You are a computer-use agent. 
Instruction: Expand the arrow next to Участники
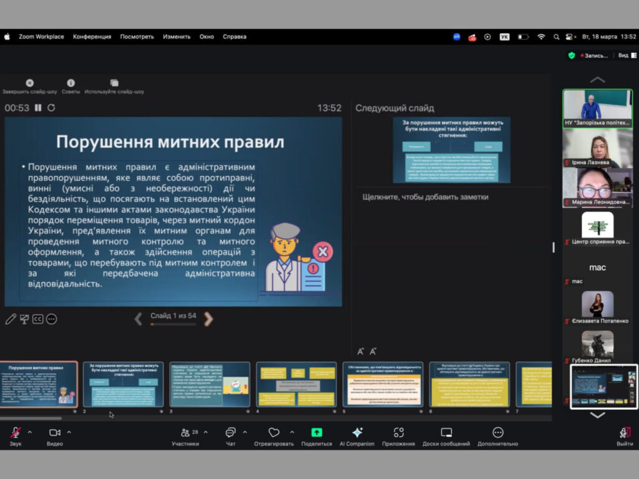pos(206,432)
